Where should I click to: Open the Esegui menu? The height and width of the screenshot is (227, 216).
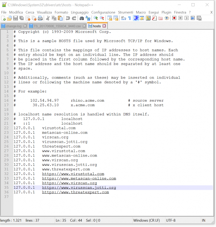[x=154, y=12]
